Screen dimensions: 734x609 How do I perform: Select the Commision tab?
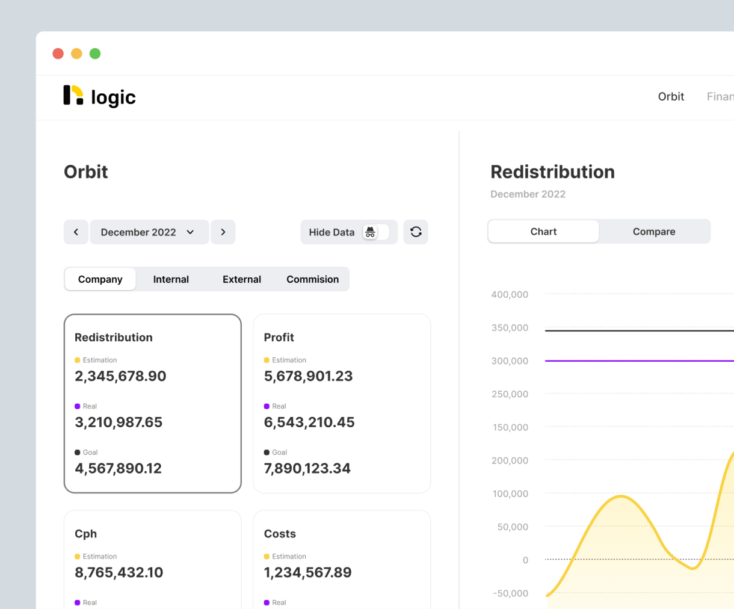(312, 279)
